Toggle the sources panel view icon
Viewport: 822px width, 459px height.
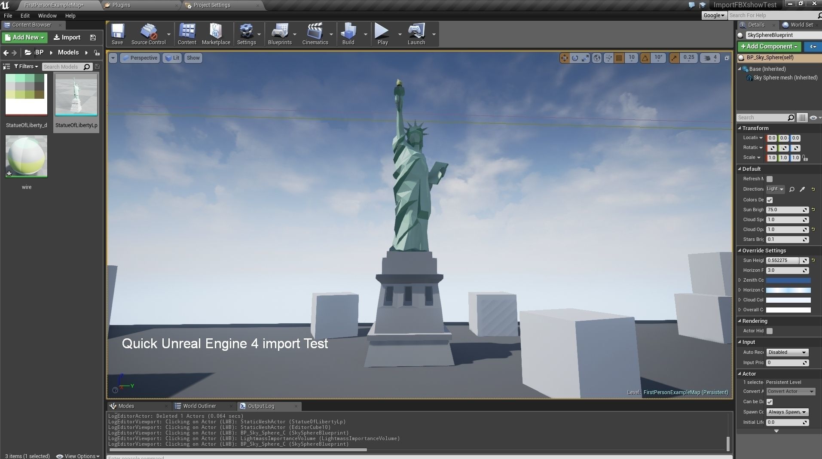coord(6,67)
